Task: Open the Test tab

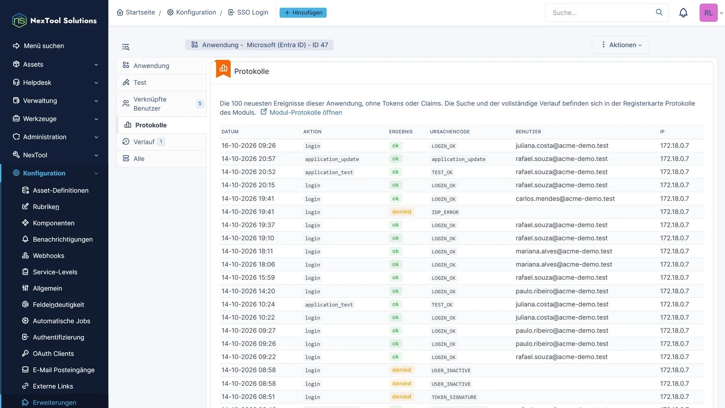Action: click(161, 83)
